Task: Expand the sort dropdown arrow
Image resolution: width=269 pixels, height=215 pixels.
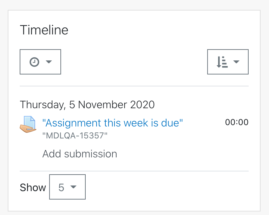Action: pyautogui.click(x=236, y=62)
